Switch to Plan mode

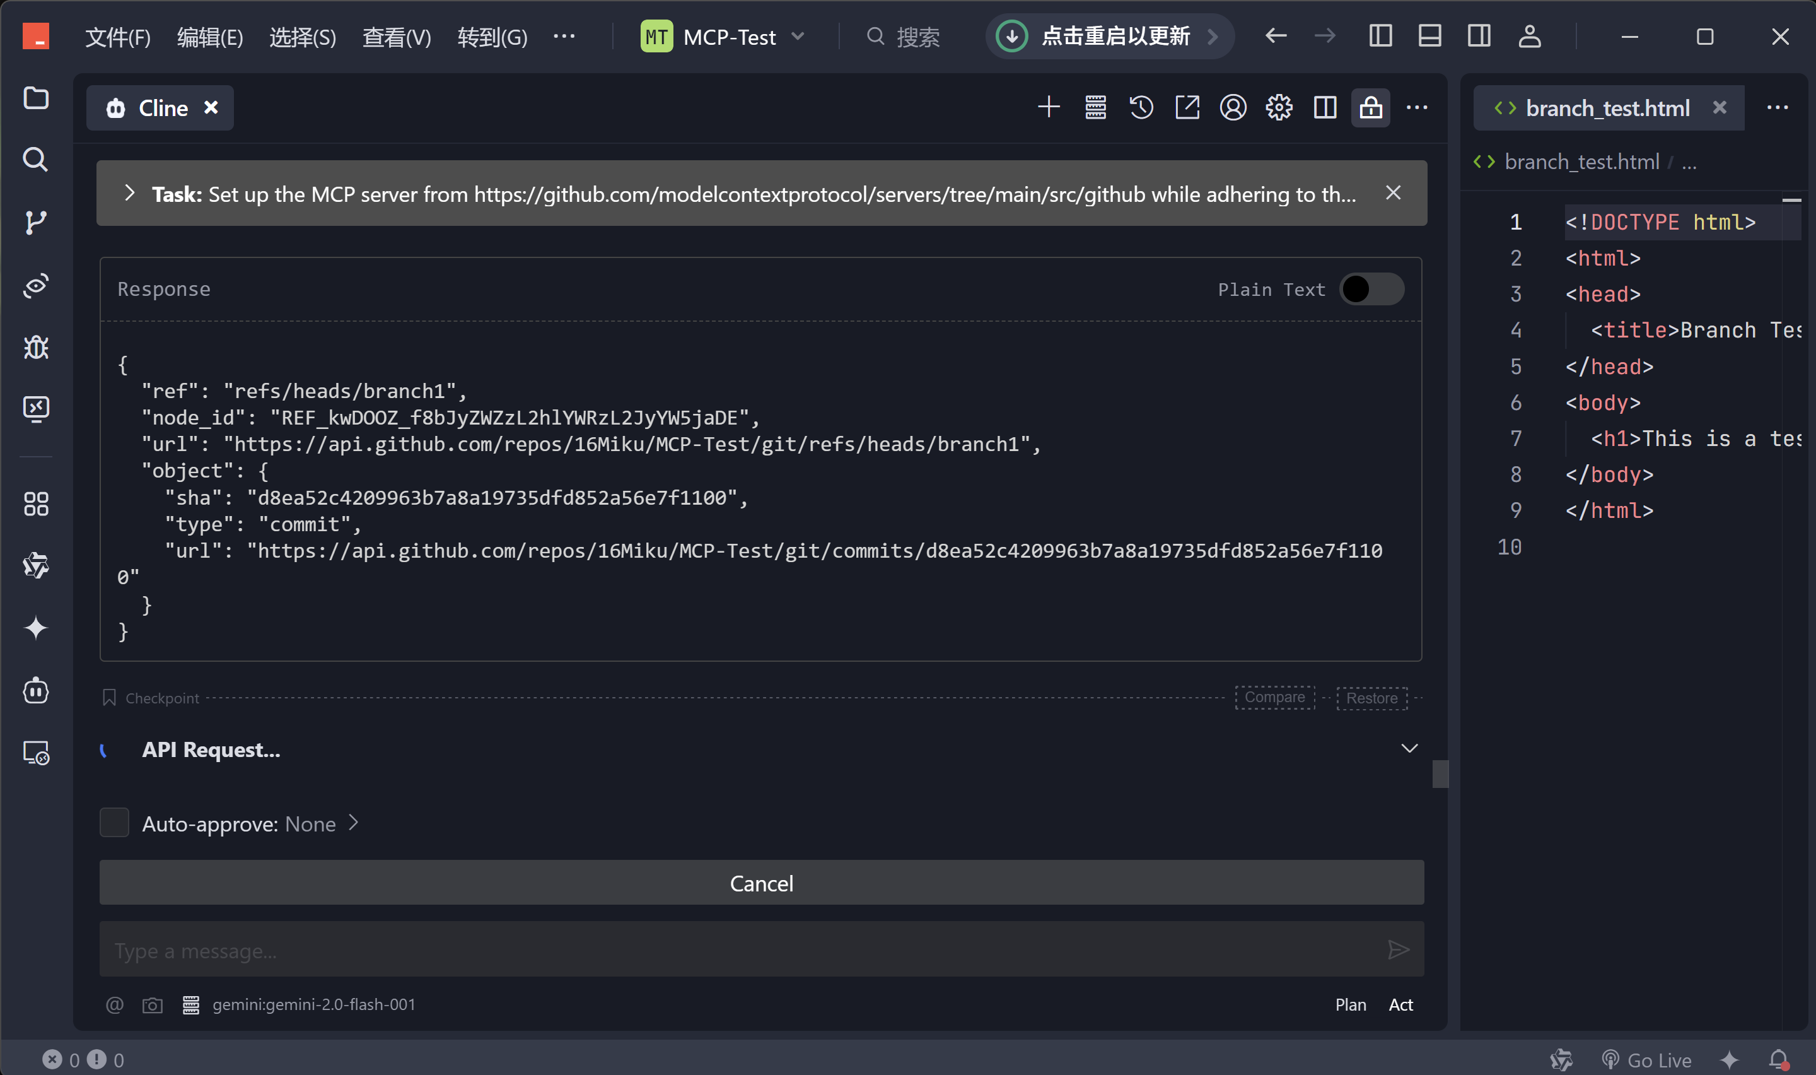pyautogui.click(x=1350, y=1005)
